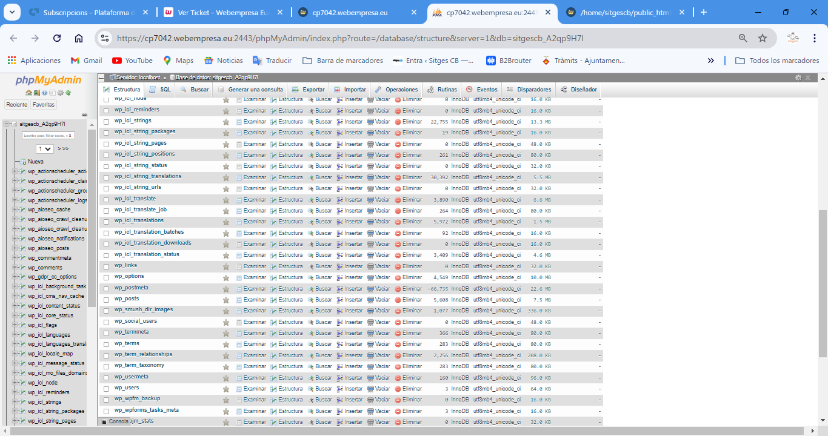Select the wp_postmeta checkbox
This screenshot has height=436, width=828.
(x=107, y=289)
